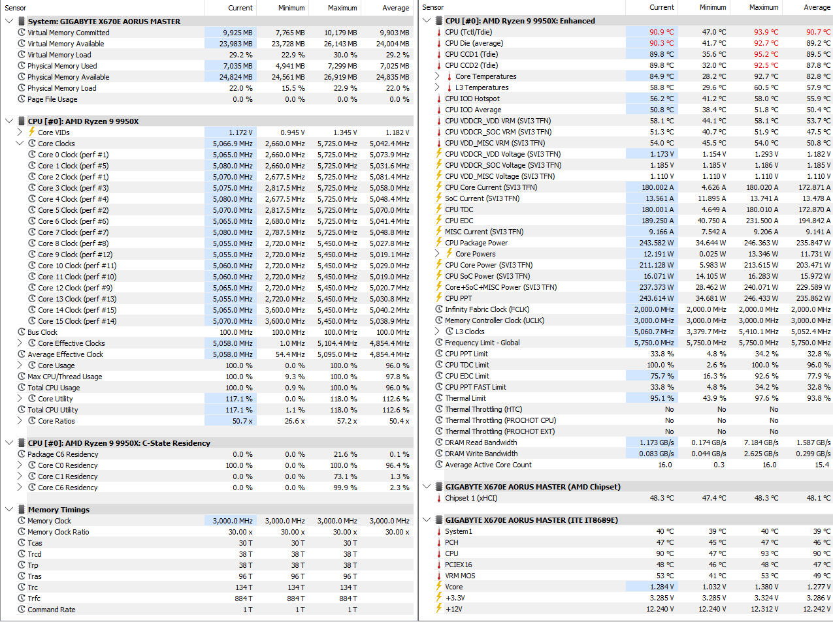Expand the Core Temperatures subtree
Image resolution: width=833 pixels, height=622 pixels.
(437, 76)
